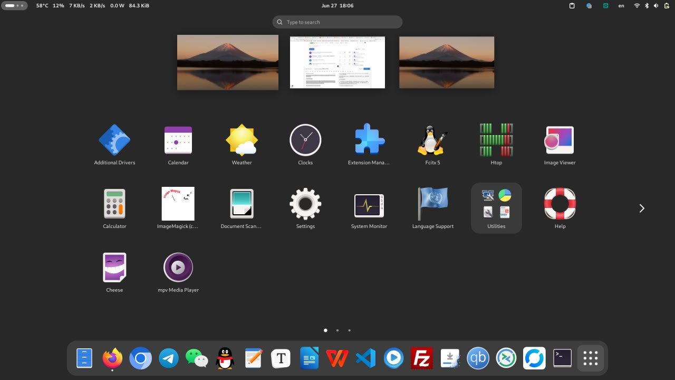Open the Jun 27 18:06 clock menu
The height and width of the screenshot is (380, 675).
coord(337,5)
